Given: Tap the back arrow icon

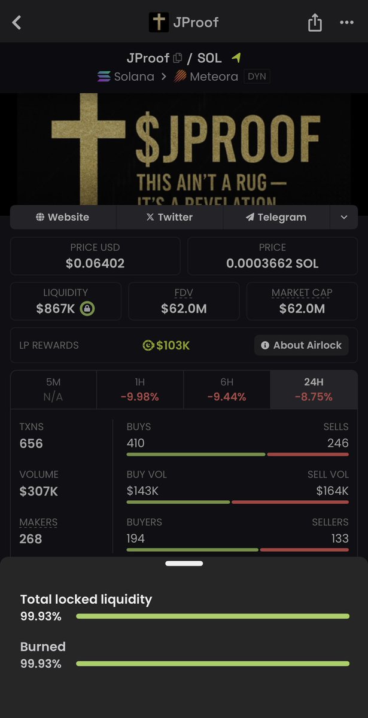Looking at the screenshot, I should click(x=17, y=23).
